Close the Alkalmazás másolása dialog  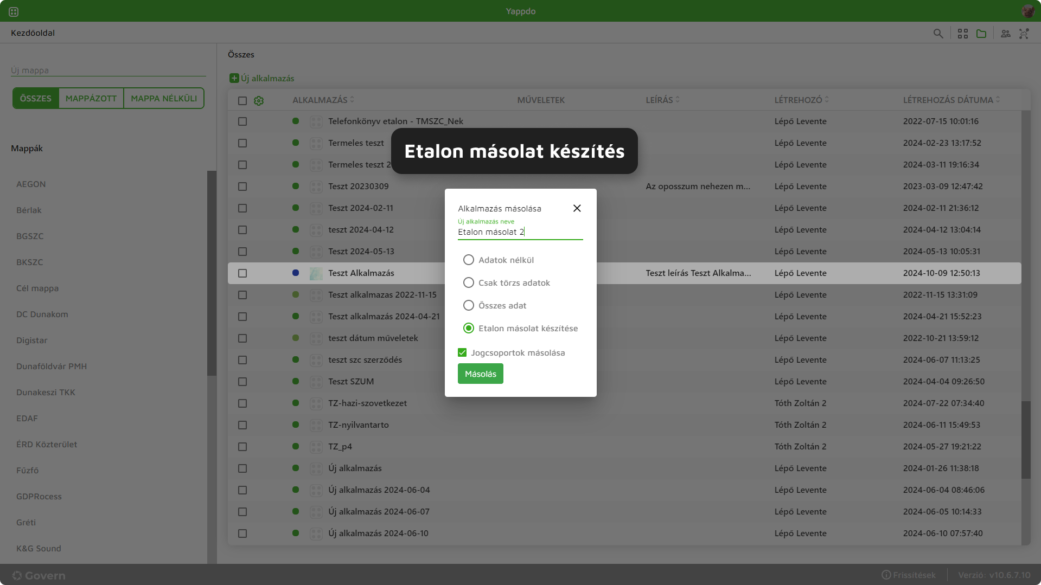577,208
